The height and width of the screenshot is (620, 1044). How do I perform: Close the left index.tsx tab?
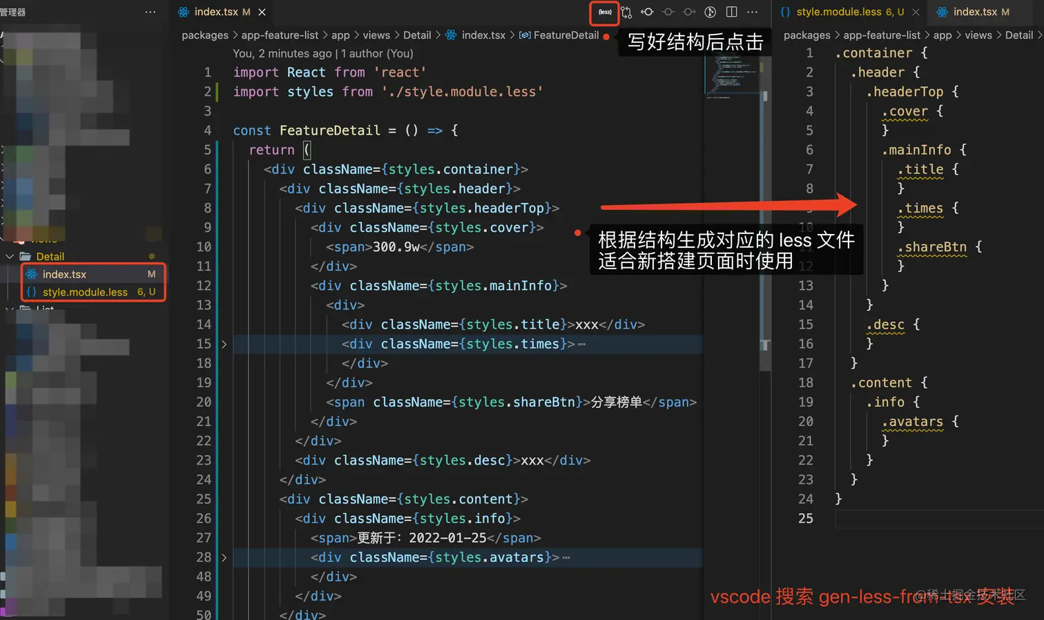click(x=262, y=12)
